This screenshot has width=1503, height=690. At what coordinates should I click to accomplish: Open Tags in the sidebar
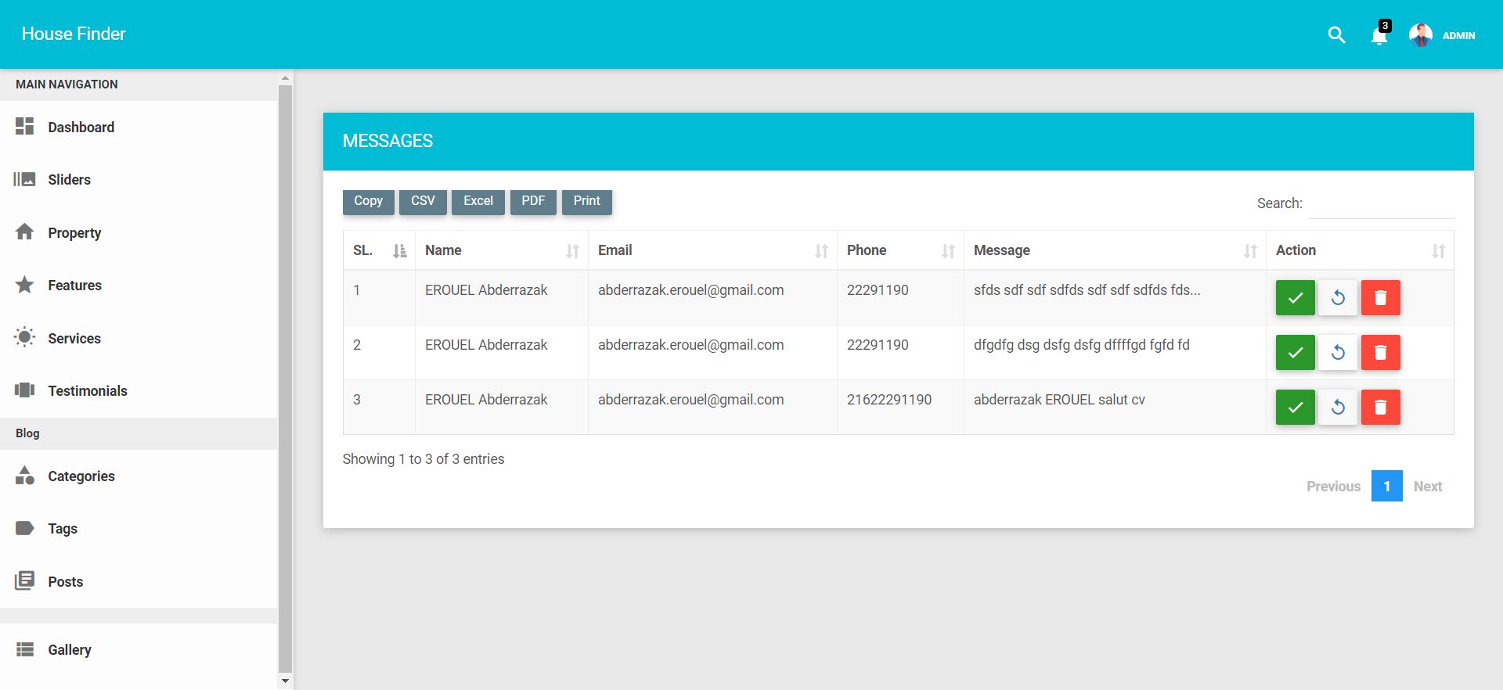139,528
